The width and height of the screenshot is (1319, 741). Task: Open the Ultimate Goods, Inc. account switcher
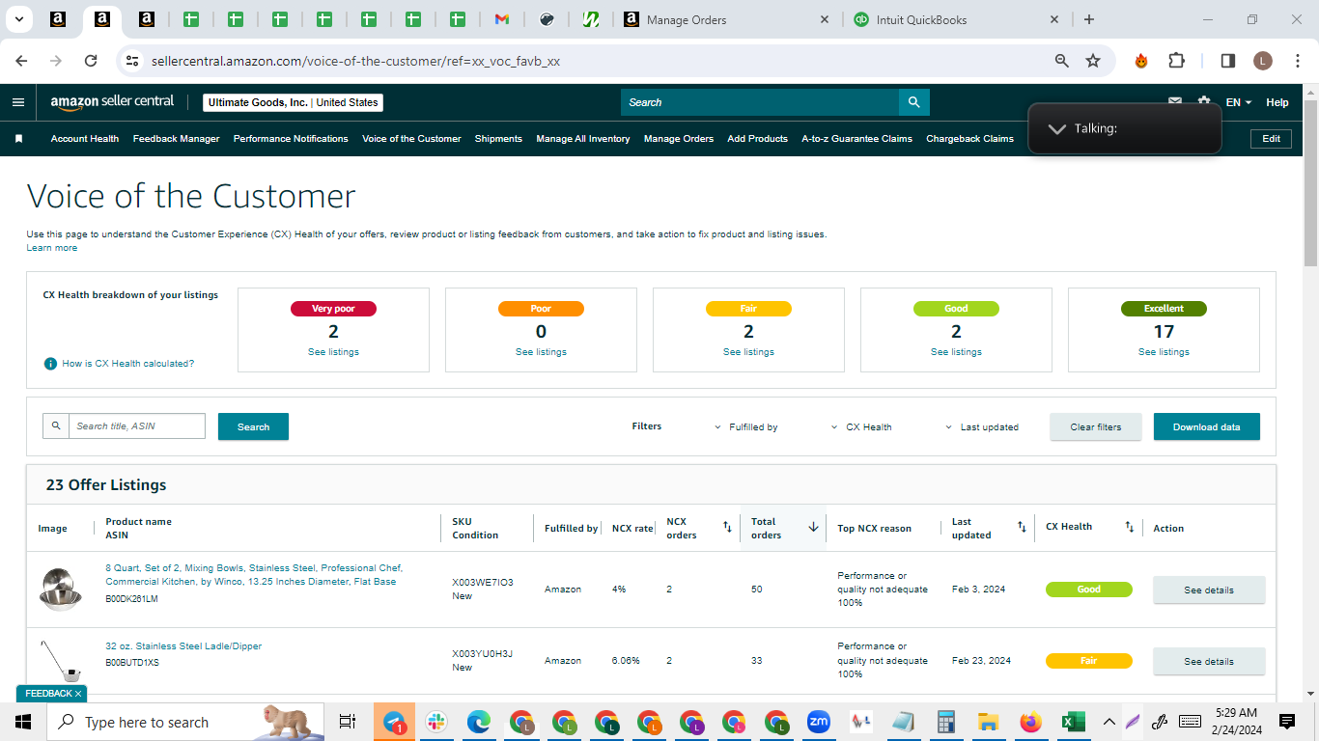point(294,102)
